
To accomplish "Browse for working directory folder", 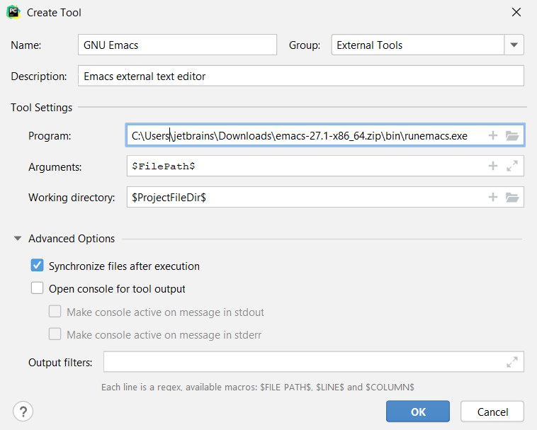I will [513, 198].
